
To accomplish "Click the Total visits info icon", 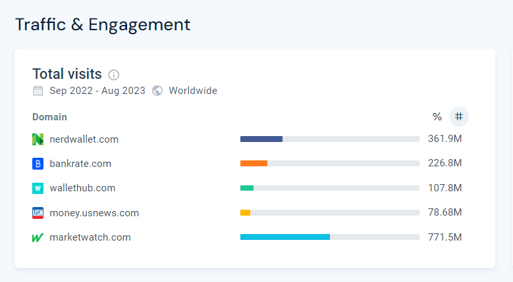I will (113, 75).
